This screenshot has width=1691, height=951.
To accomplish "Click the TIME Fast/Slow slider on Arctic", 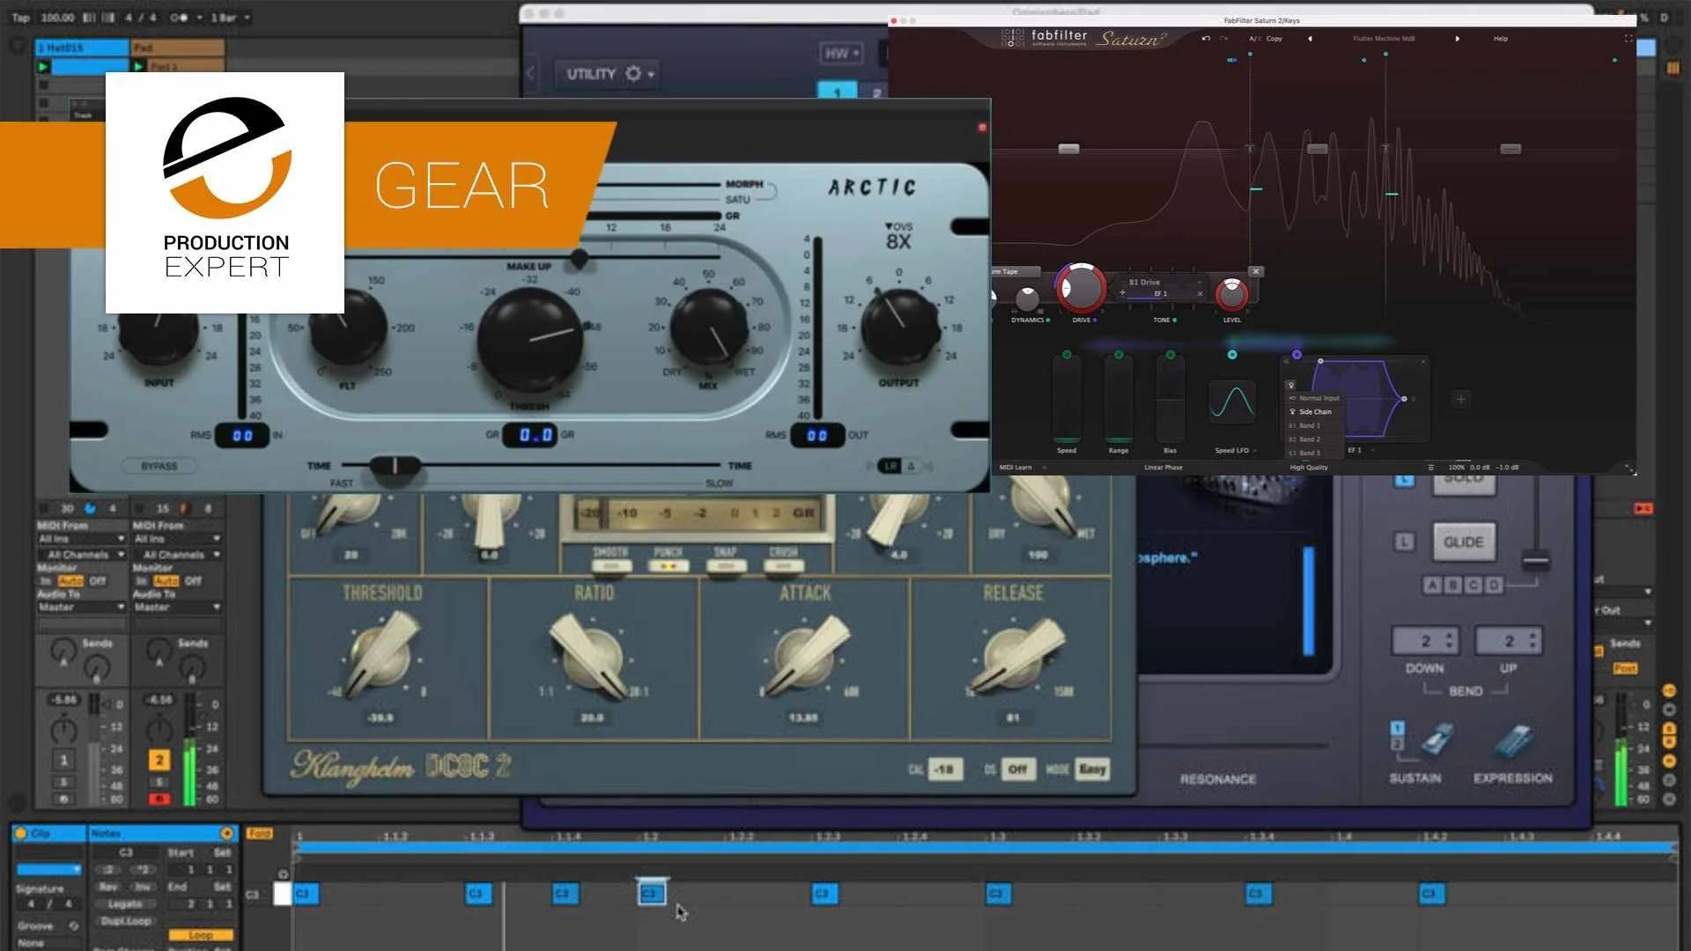I will click(395, 467).
